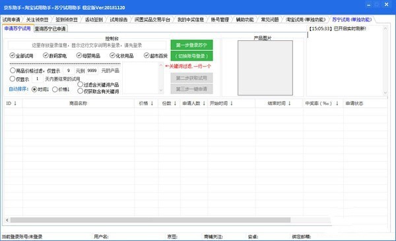The height and width of the screenshot is (241, 396).
Task: Click the 当前登录账号:未登录 status text
Action: click(22, 236)
